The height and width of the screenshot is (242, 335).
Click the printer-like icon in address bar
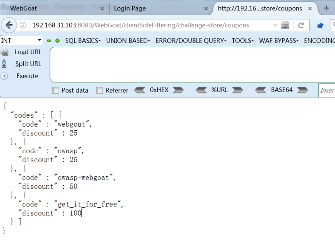pos(285,25)
